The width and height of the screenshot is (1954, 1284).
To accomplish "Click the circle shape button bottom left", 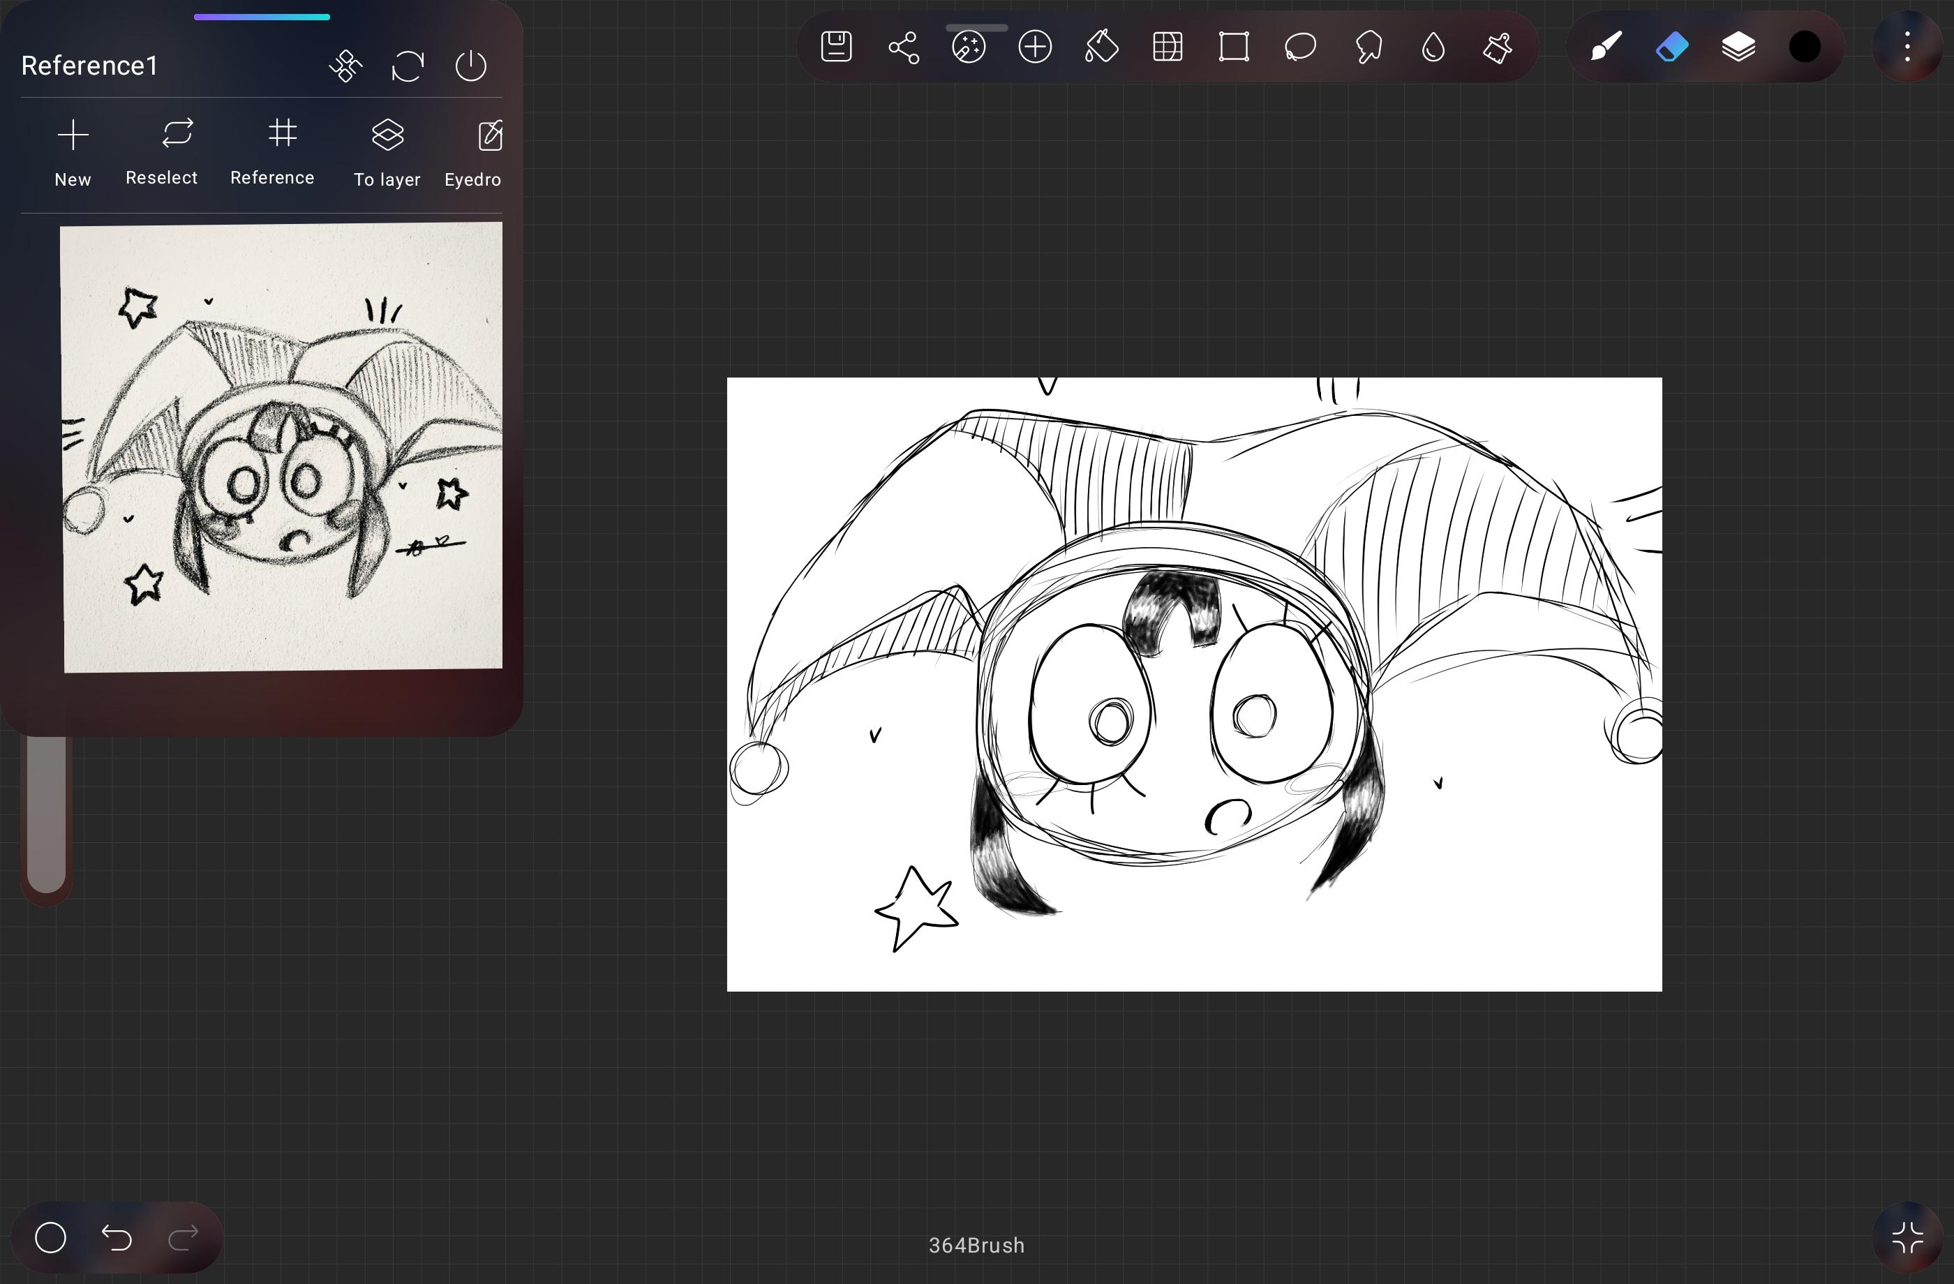I will coord(50,1237).
